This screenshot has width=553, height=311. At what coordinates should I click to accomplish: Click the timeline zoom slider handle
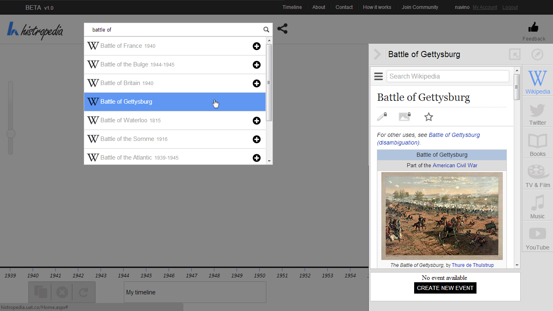[x=11, y=134]
